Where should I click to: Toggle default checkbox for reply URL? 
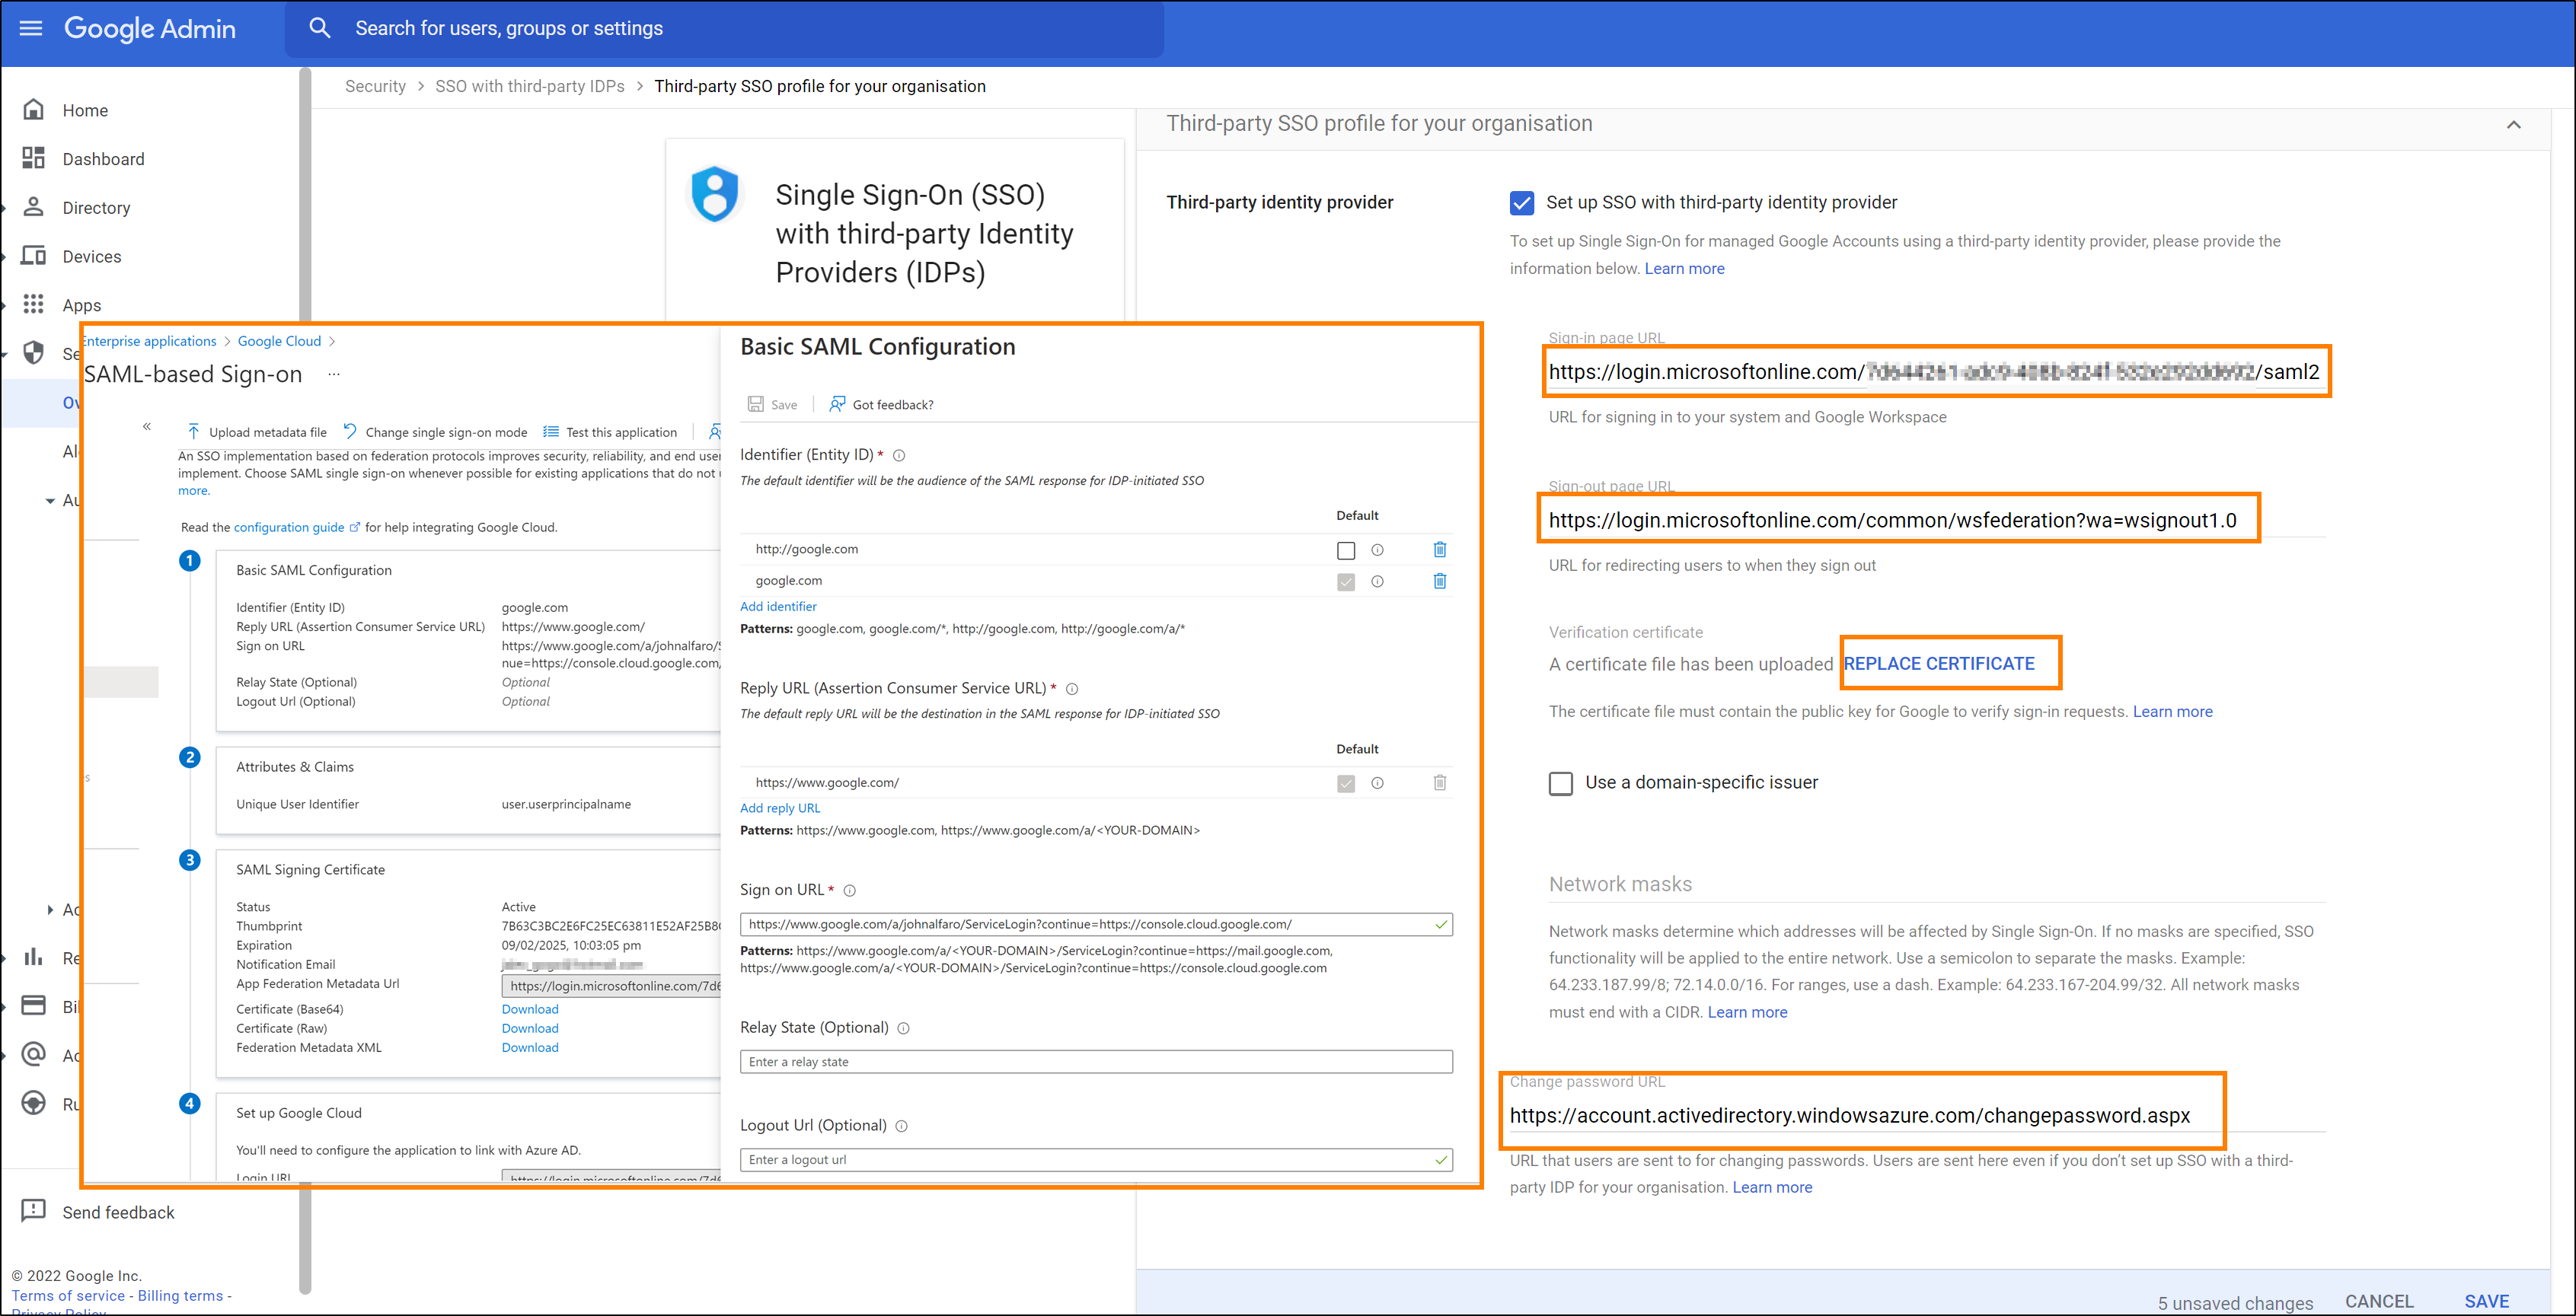[x=1345, y=783]
